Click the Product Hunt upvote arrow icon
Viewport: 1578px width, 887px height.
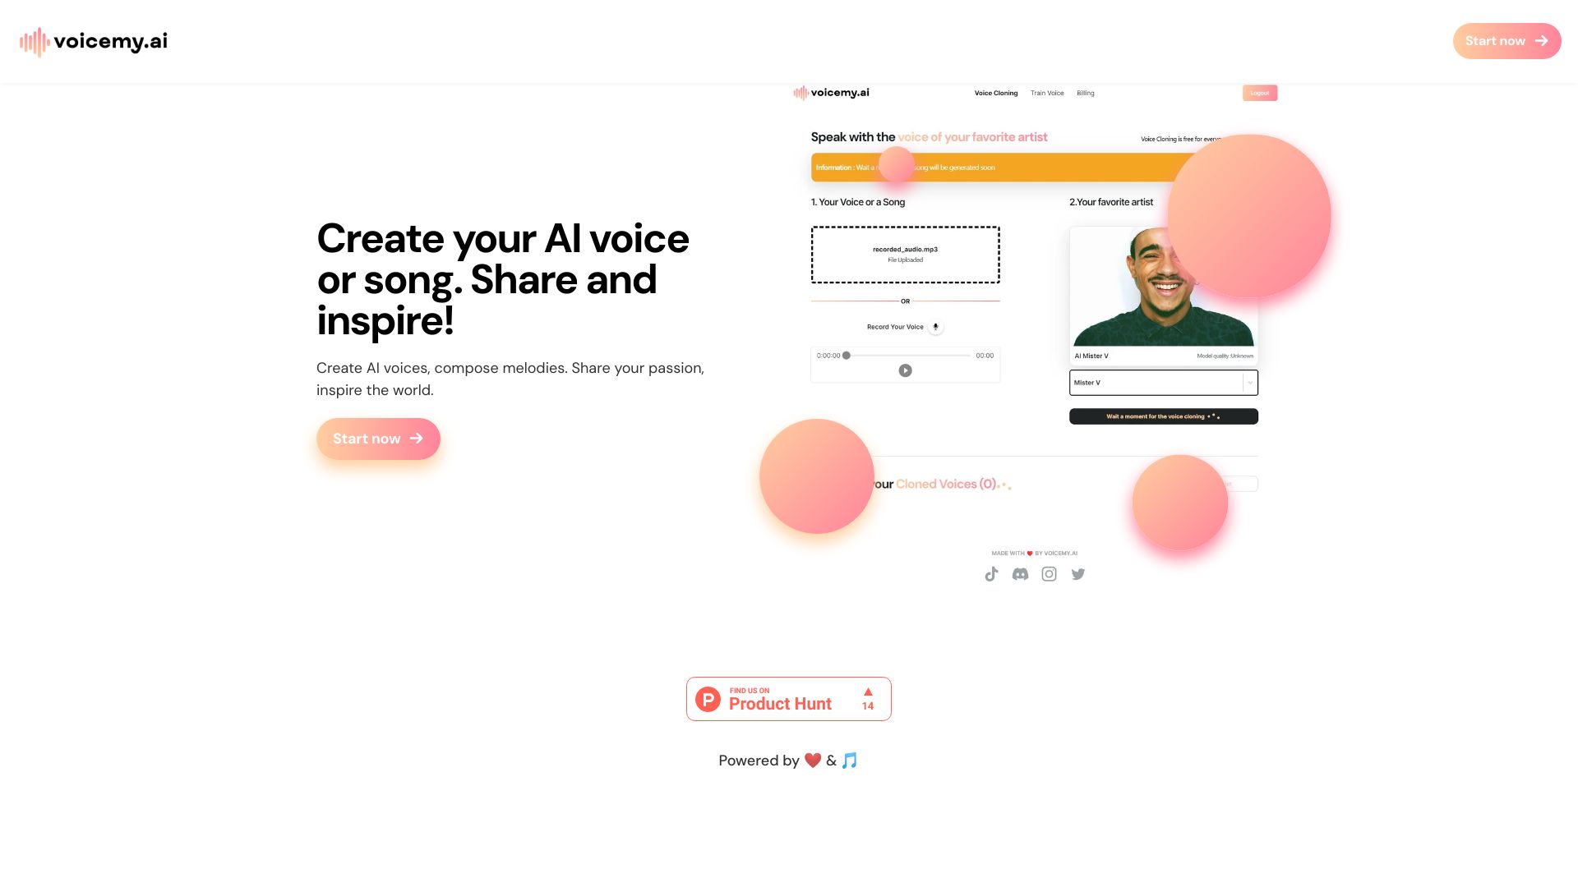[x=867, y=692]
